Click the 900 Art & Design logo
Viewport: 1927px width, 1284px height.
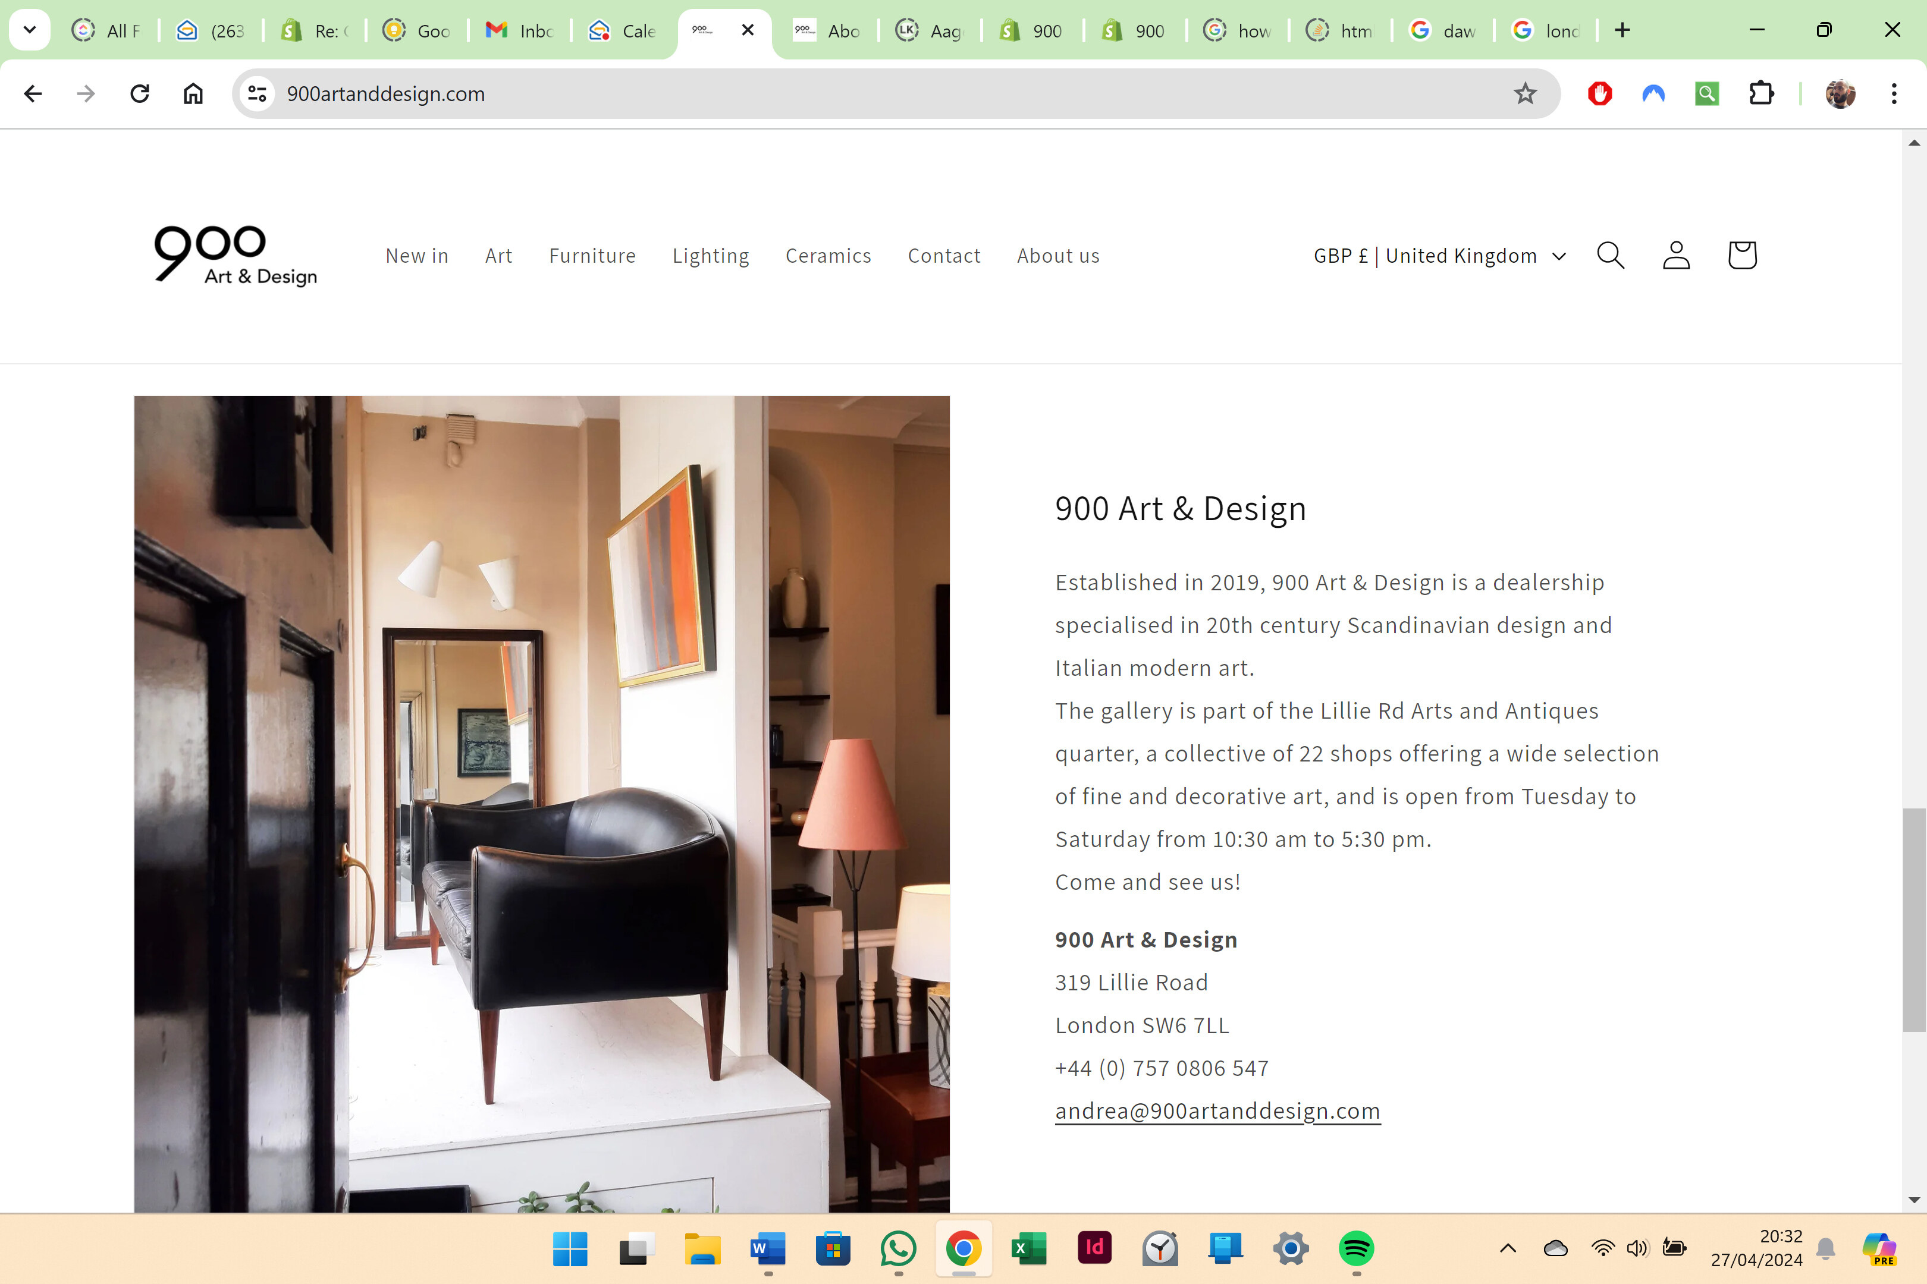coord(235,254)
